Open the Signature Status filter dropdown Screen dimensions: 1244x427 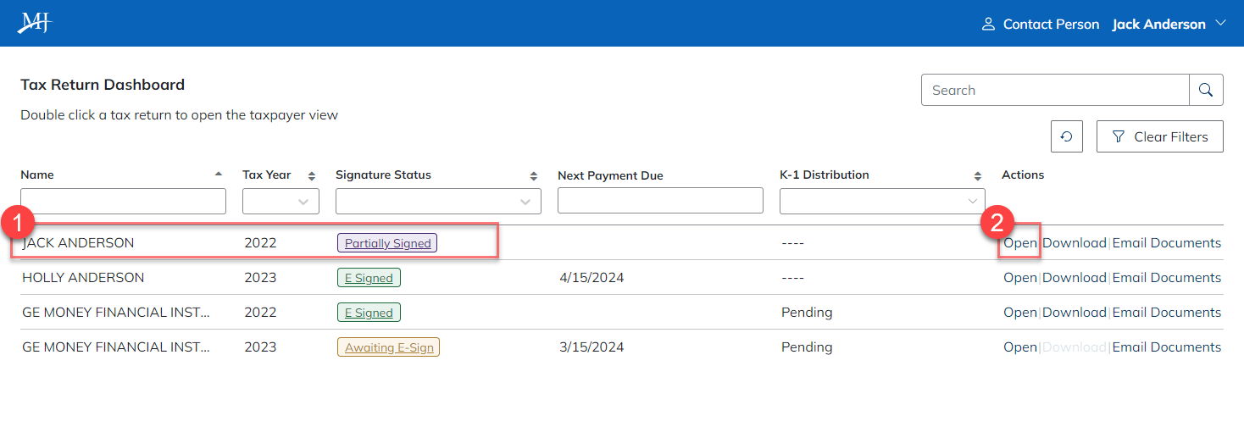coord(438,201)
